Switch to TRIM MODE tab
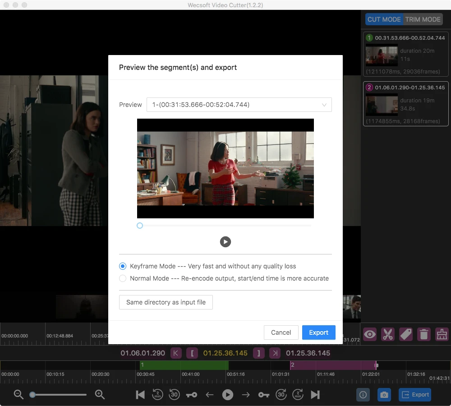 [x=423, y=19]
